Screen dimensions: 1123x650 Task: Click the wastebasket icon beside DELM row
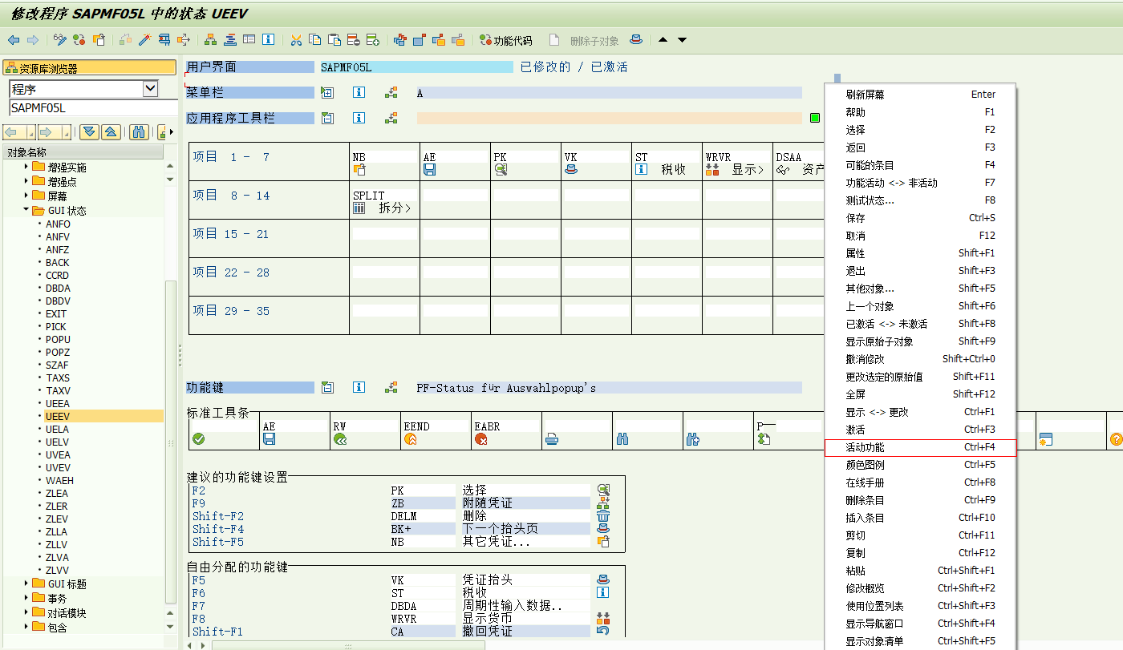pos(602,516)
